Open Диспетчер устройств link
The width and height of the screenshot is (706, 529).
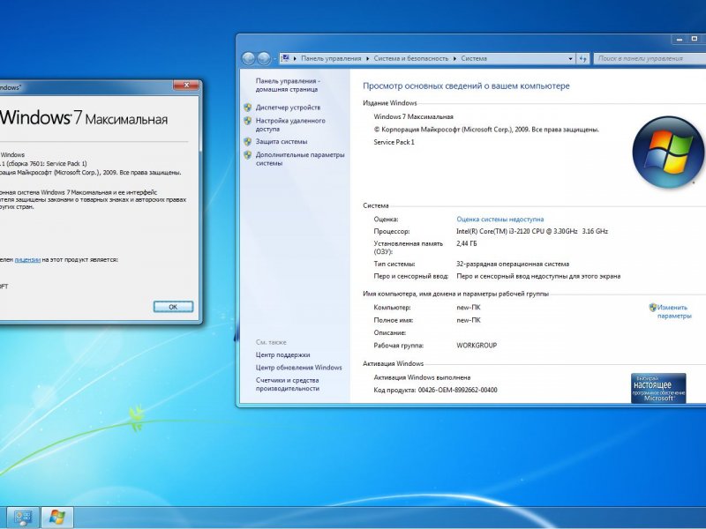tap(289, 108)
